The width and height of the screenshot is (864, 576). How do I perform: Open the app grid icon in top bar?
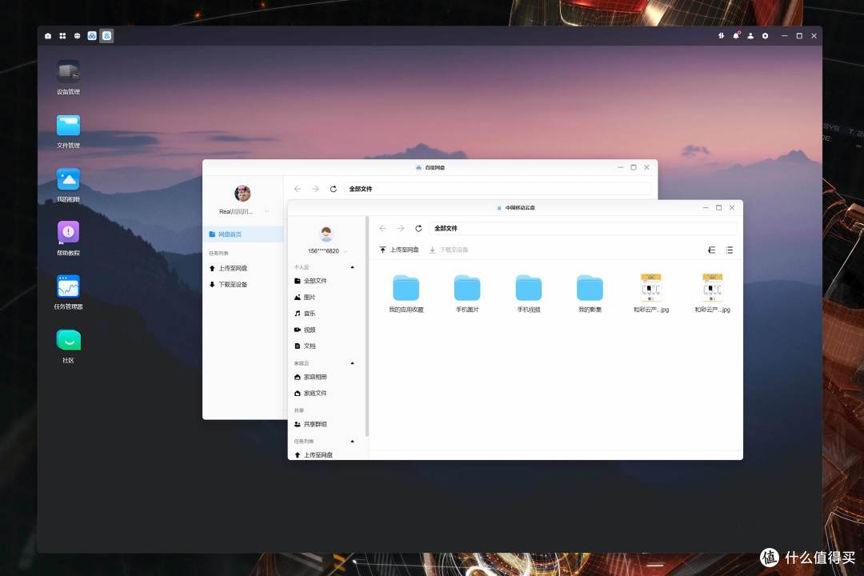[62, 36]
